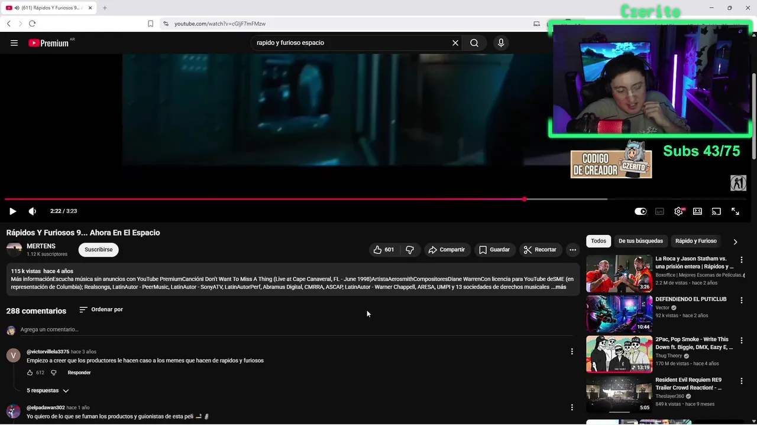Open La Roca y Jason Statham video thumbnail
This screenshot has width=757, height=425.
(619, 273)
